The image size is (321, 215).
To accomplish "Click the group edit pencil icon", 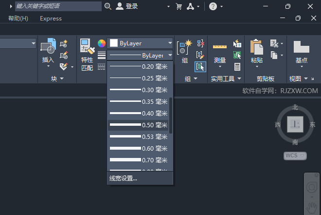I will point(200,55).
